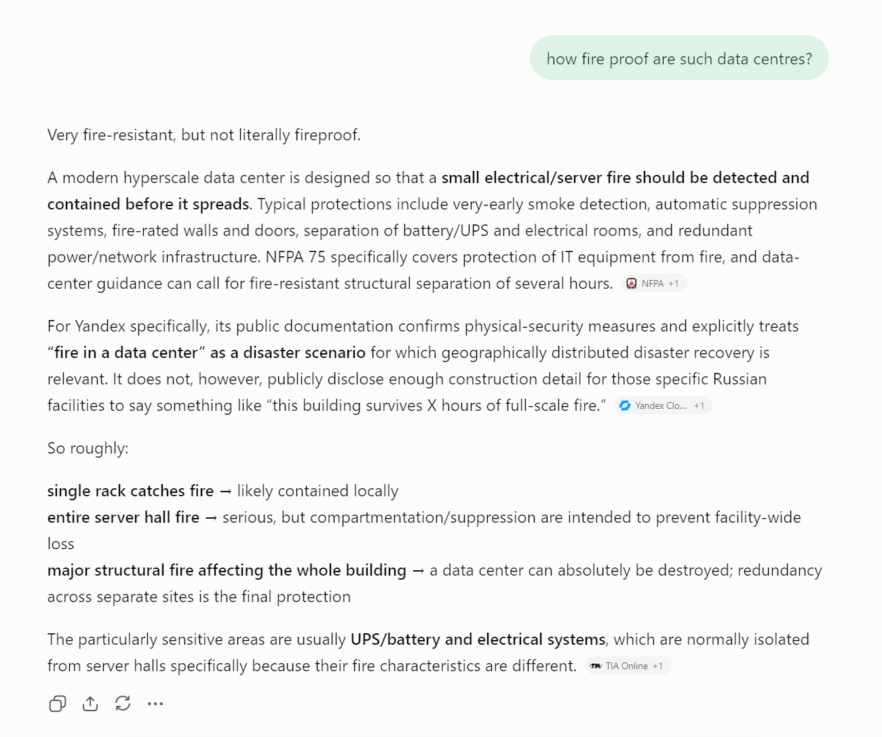This screenshot has height=737, width=882.
Task: Click the bold "single rack catches fire" line
Action: (x=130, y=491)
